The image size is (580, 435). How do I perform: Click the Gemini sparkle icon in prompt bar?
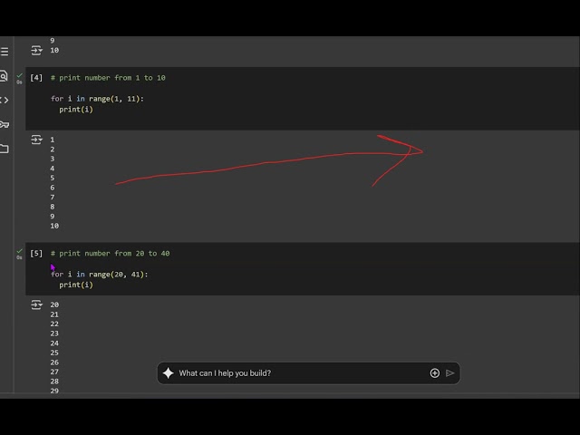[168, 372]
